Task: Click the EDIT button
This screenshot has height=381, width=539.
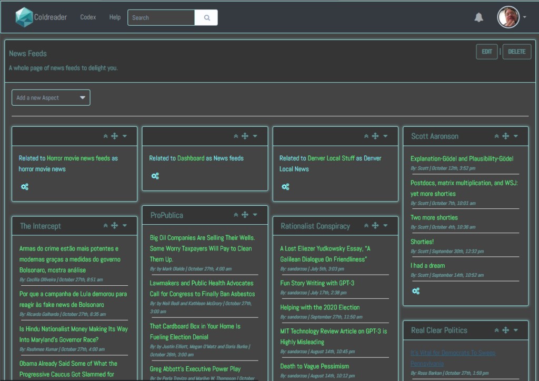Action: coord(487,52)
